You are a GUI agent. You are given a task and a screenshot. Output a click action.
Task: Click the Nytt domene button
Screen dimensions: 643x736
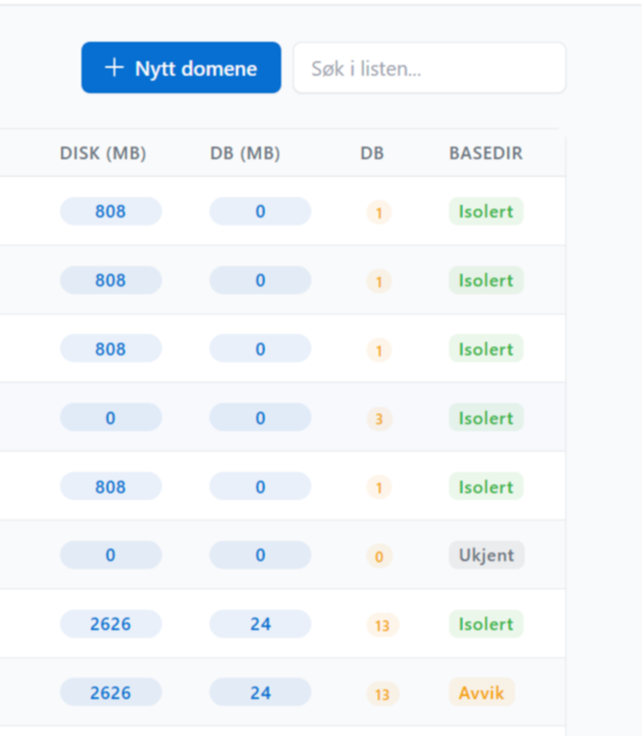tap(181, 68)
